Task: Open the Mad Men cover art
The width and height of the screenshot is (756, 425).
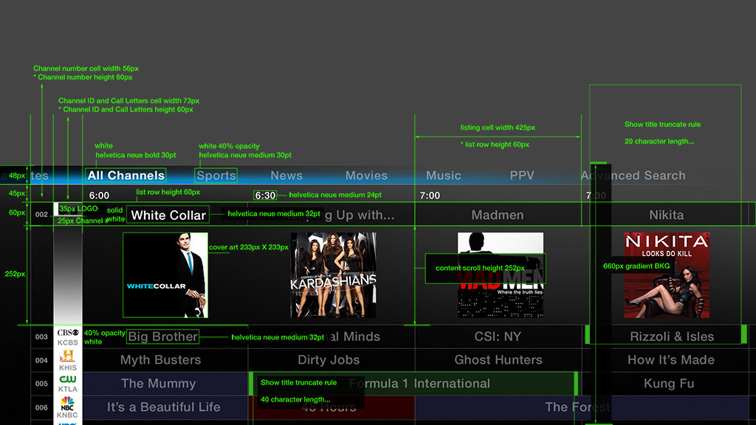Action: (x=501, y=275)
